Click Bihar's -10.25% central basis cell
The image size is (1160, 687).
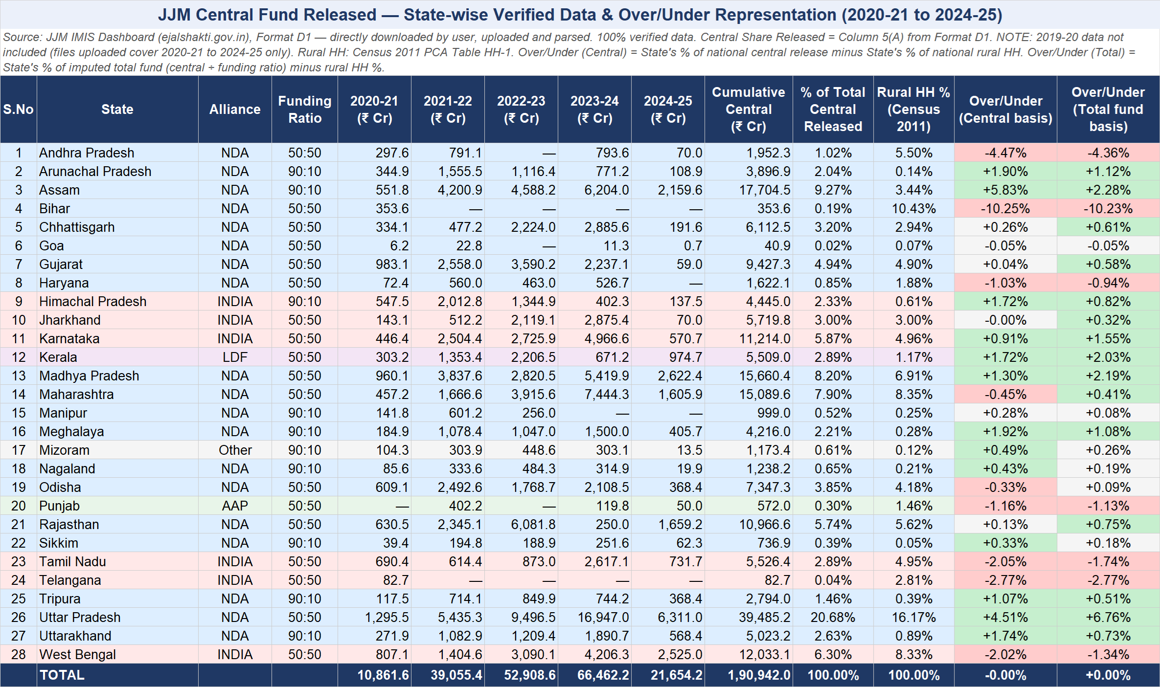coord(1005,208)
